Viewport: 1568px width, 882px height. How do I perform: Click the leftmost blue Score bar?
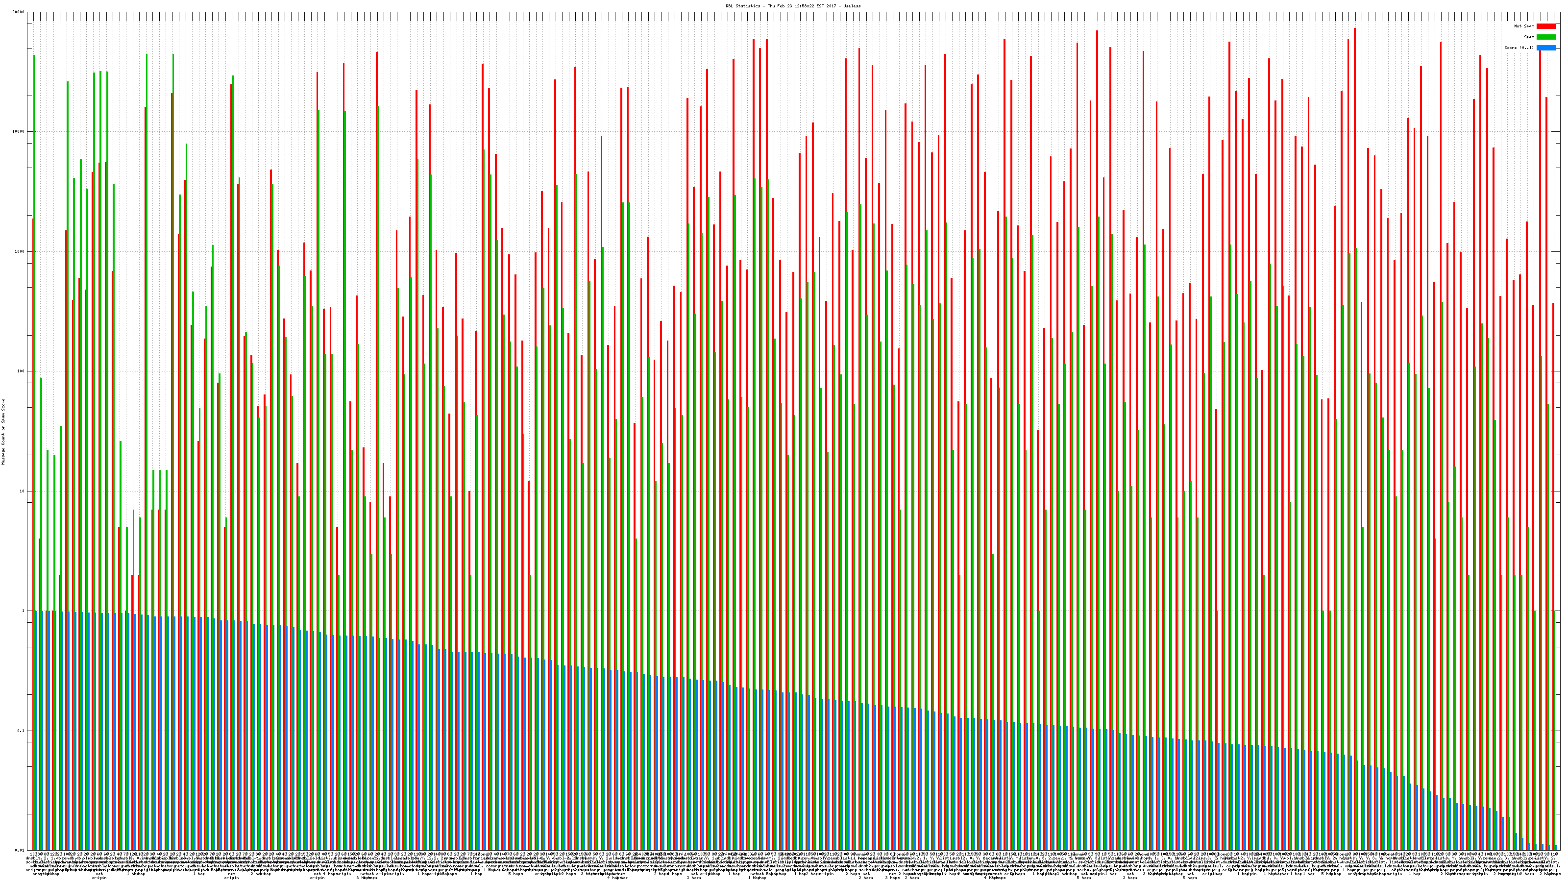pos(36,731)
